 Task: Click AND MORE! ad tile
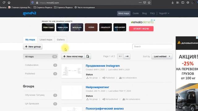(120, 27)
